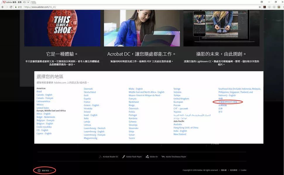Click the globe icon for change region
This screenshot has height=175, width=284.
[39, 171]
